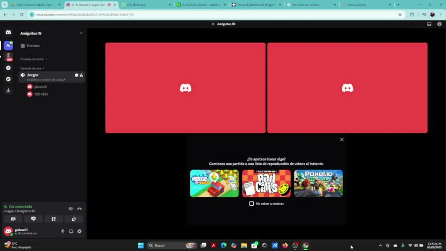Mute microphone in user panel
The width and height of the screenshot is (446, 251).
click(63, 231)
